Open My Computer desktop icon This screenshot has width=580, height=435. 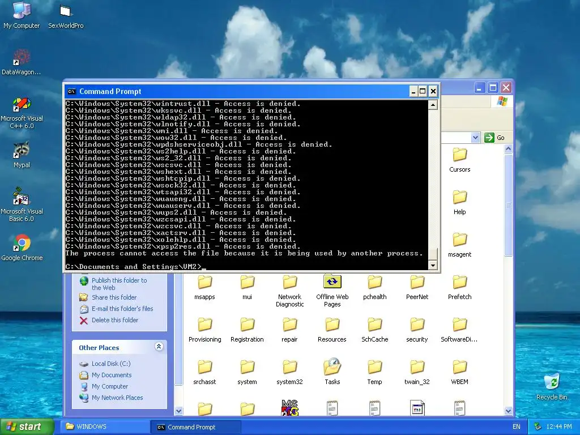(22, 15)
